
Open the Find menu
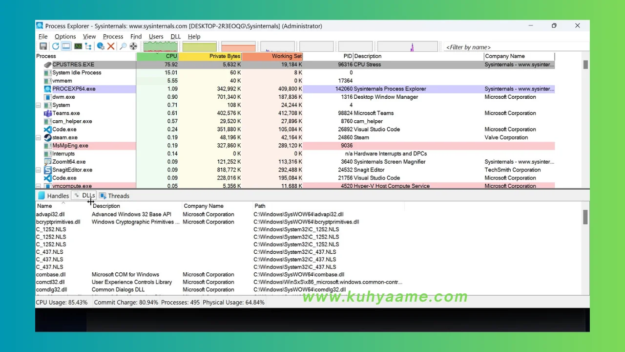[136, 36]
